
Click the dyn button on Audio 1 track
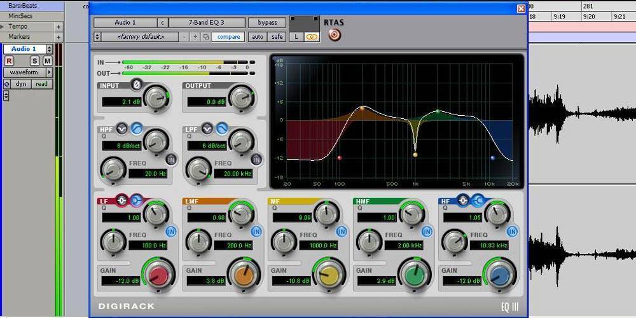pos(21,84)
